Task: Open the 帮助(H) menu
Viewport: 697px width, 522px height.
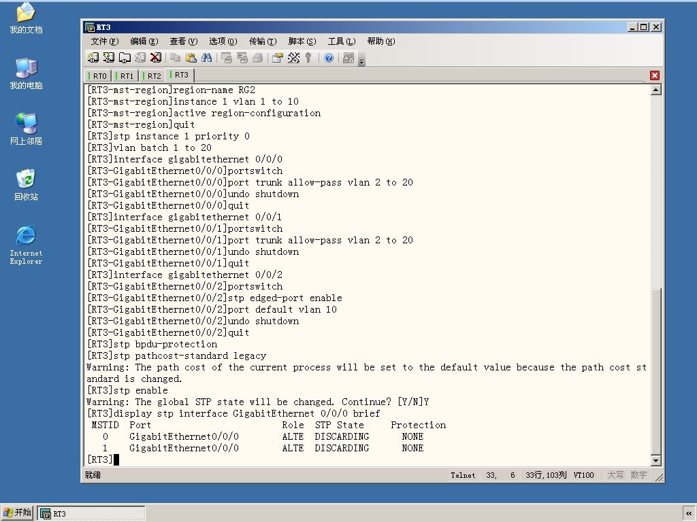Action: click(381, 41)
